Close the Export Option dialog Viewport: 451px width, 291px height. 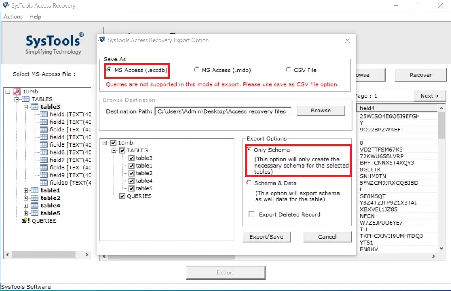pos(348,40)
